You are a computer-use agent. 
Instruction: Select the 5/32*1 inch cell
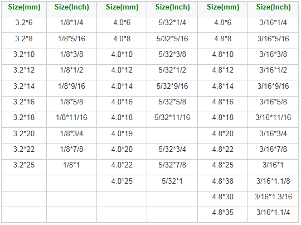point(172,183)
